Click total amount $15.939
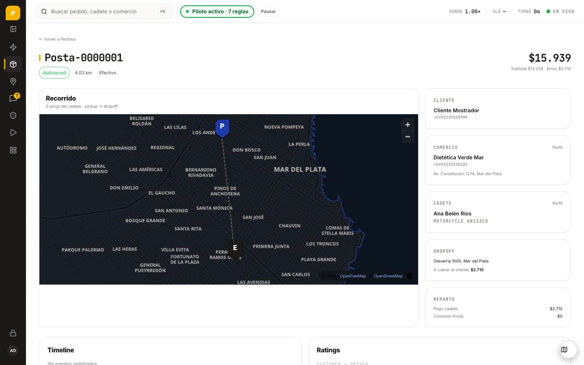 coord(550,58)
